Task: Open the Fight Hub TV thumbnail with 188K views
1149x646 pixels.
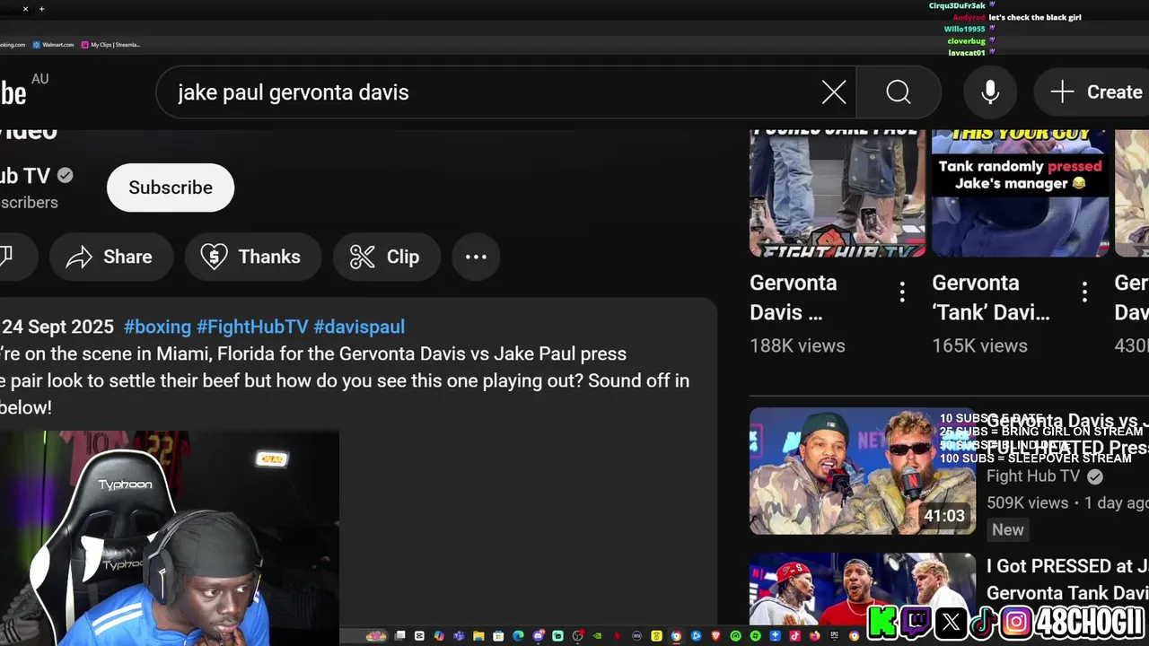Action: pyautogui.click(x=838, y=193)
